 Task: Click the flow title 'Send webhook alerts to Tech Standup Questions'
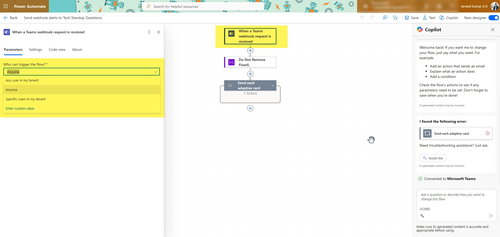coord(63,18)
